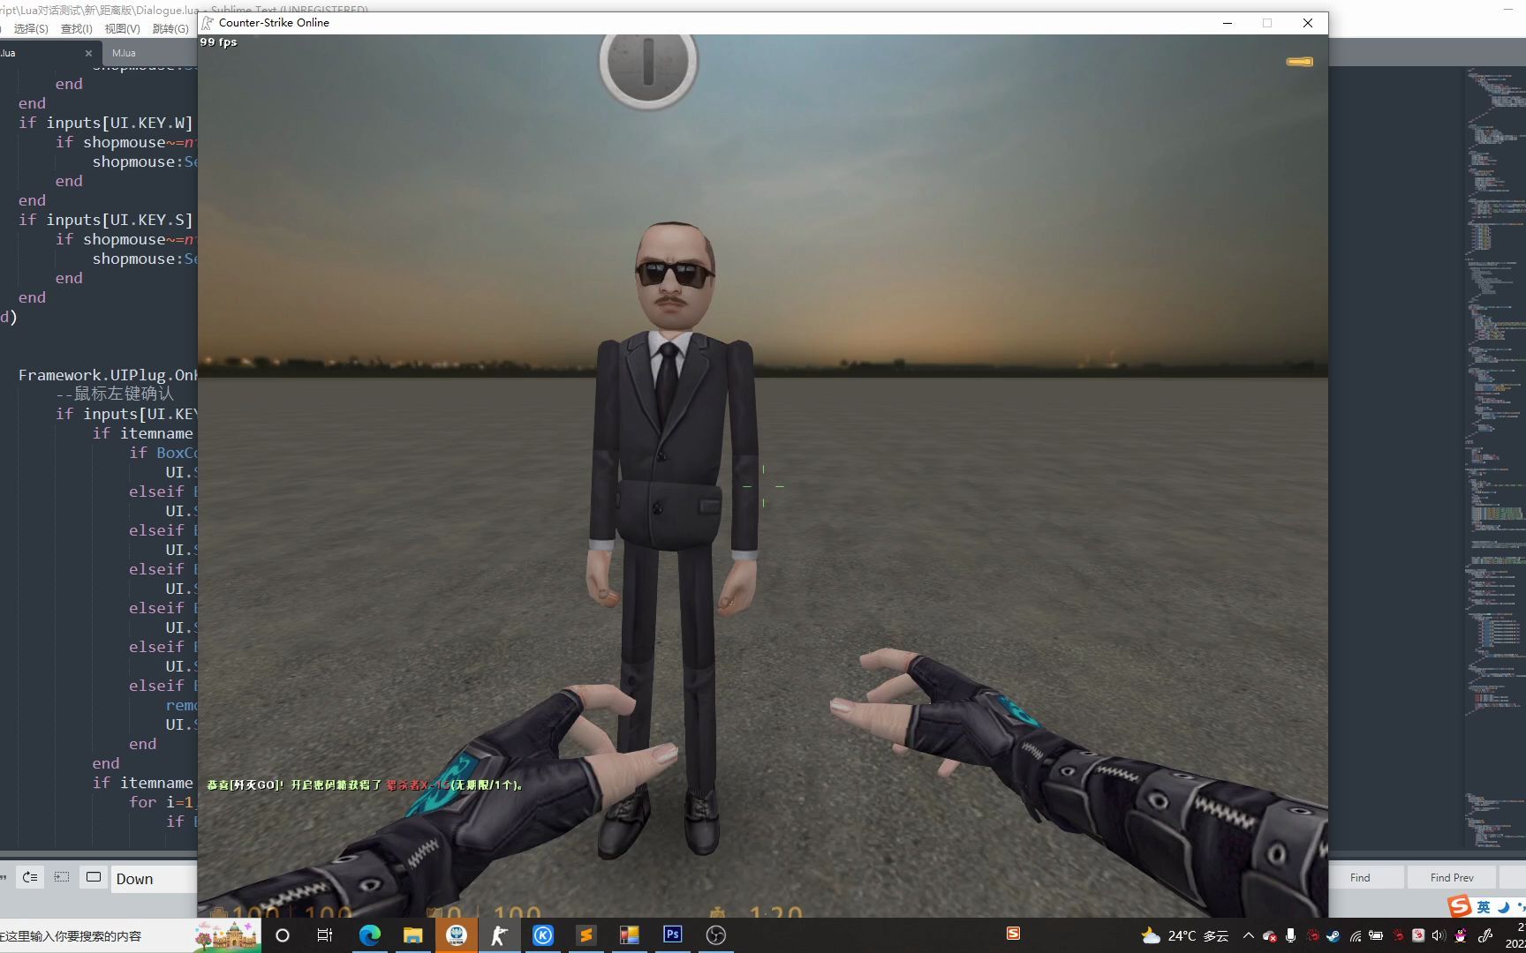Open Task View on the taskbar
Screen dimensions: 1526x953
pos(325,935)
